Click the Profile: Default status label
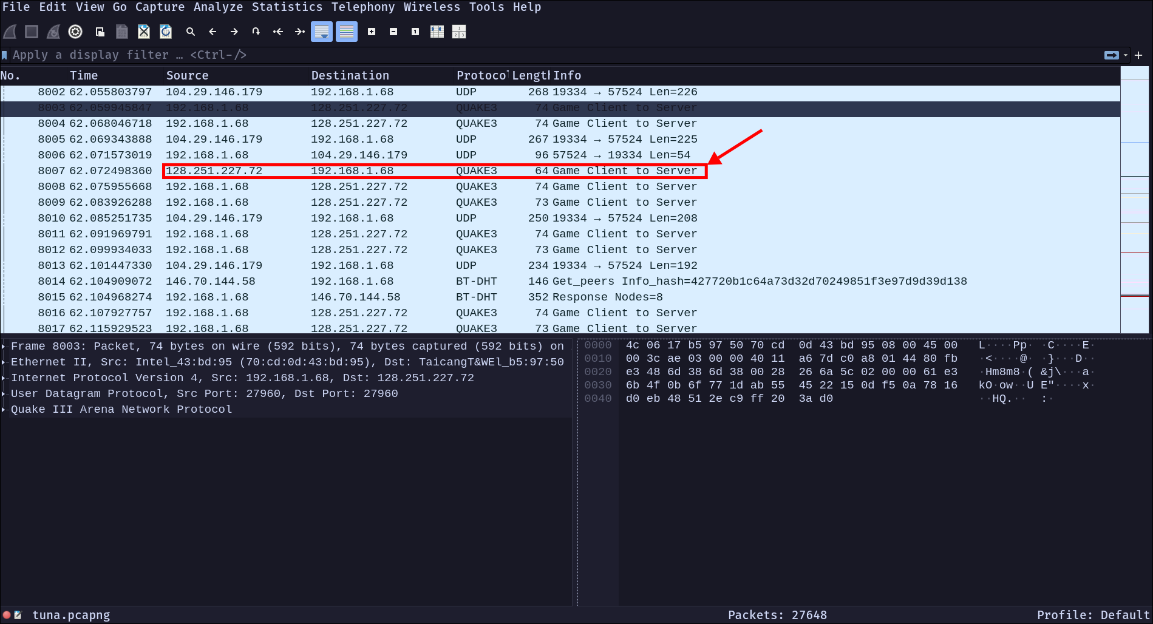Image resolution: width=1153 pixels, height=624 pixels. point(1092,615)
